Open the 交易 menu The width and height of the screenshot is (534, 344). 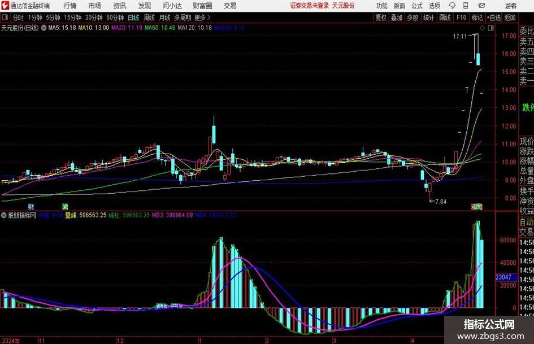(230, 6)
